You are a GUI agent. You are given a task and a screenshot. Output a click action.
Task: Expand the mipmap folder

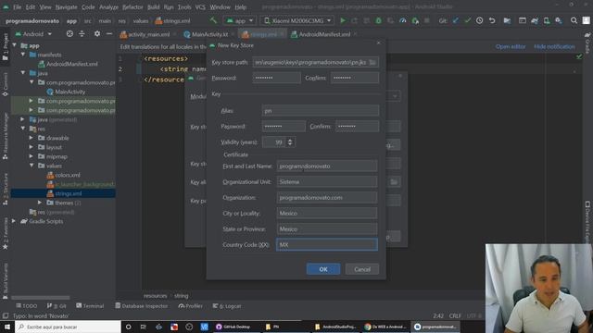coord(32,156)
